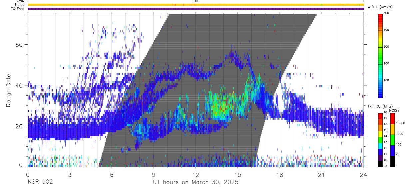Click the '6' hour tick on the time axis

112,175
